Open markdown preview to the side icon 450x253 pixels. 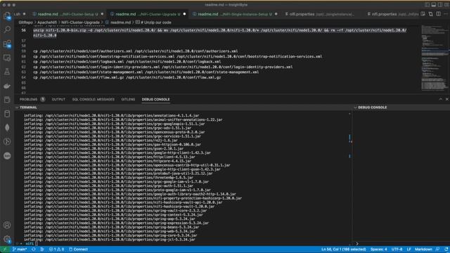tap(423, 14)
